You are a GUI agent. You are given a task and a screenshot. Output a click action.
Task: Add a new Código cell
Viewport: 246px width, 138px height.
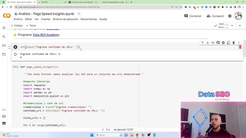point(17,26)
